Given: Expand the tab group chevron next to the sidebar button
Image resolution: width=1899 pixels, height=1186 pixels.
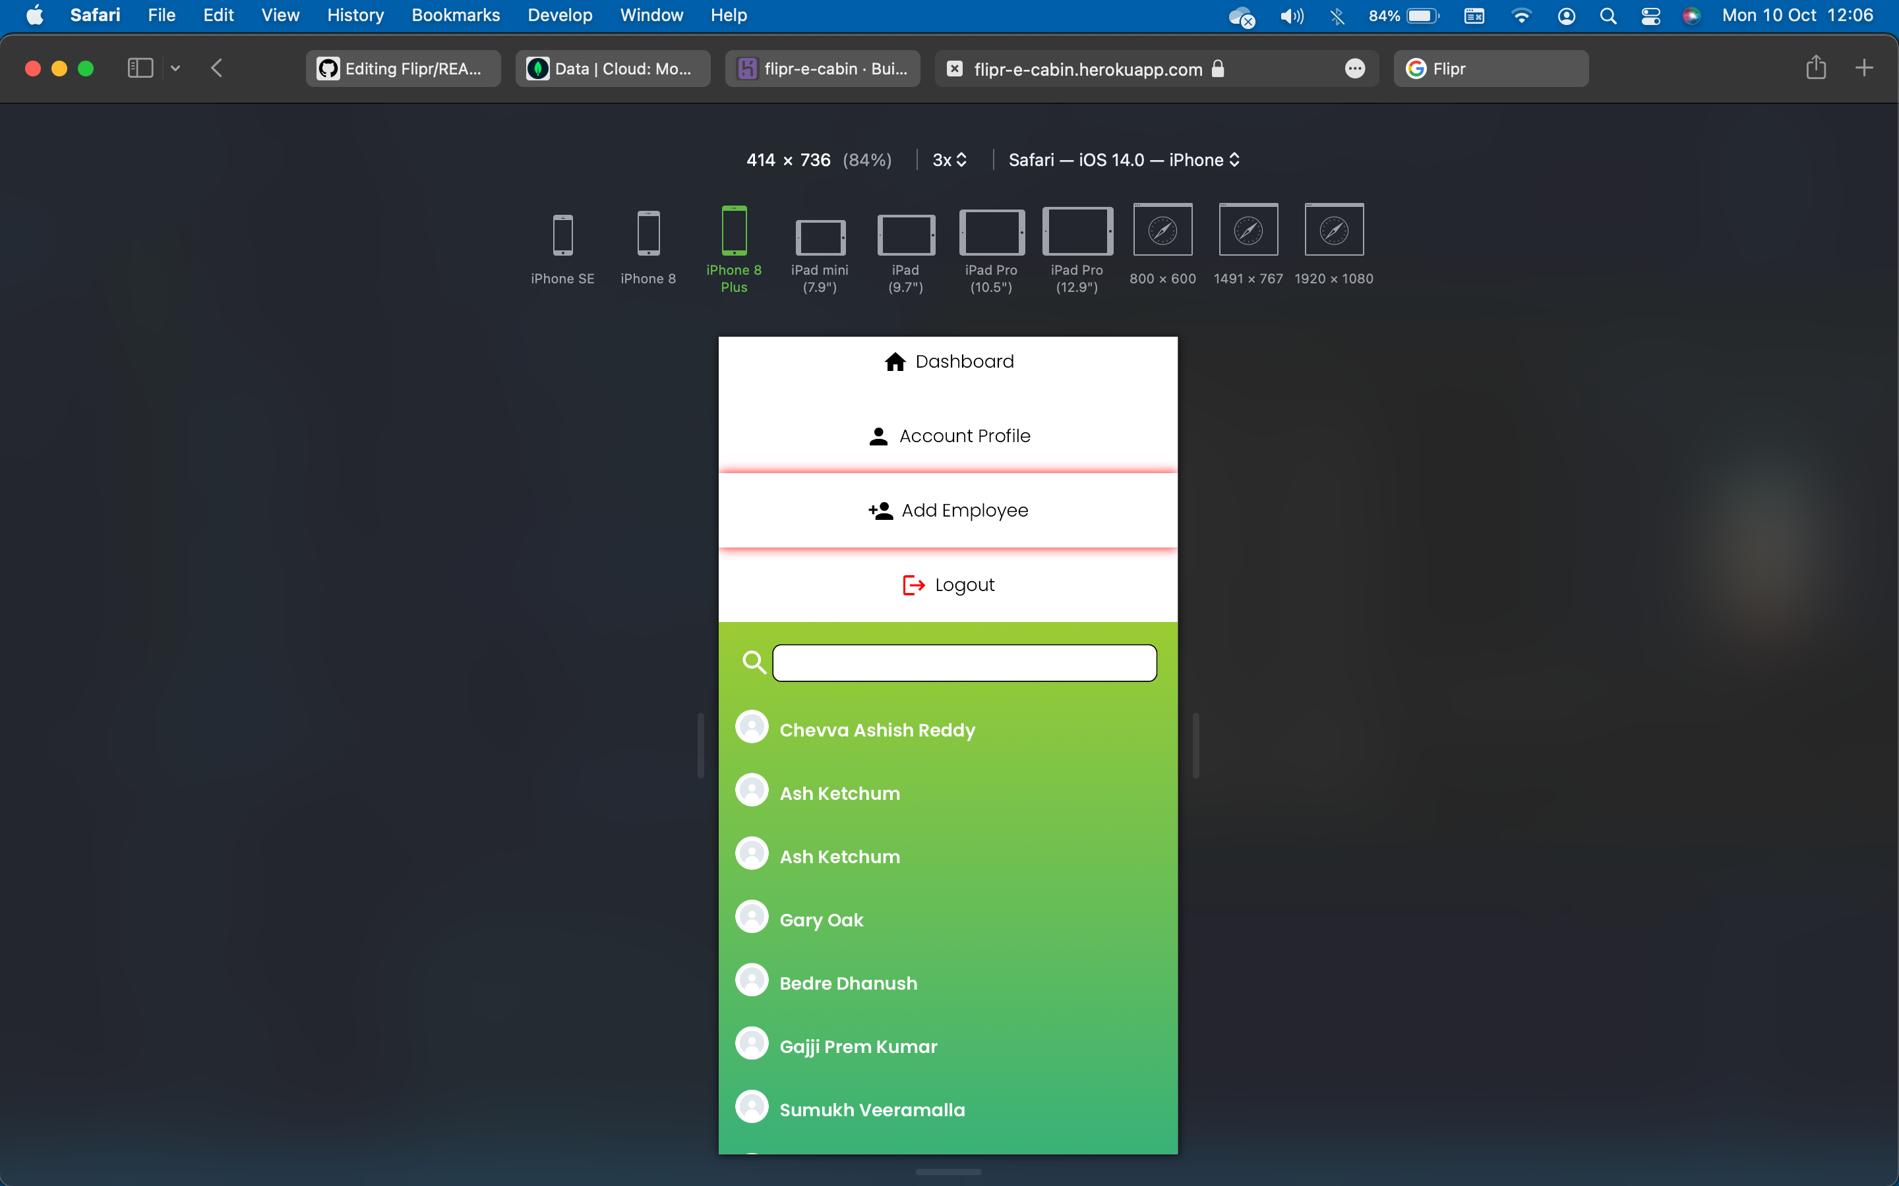Looking at the screenshot, I should [x=176, y=69].
